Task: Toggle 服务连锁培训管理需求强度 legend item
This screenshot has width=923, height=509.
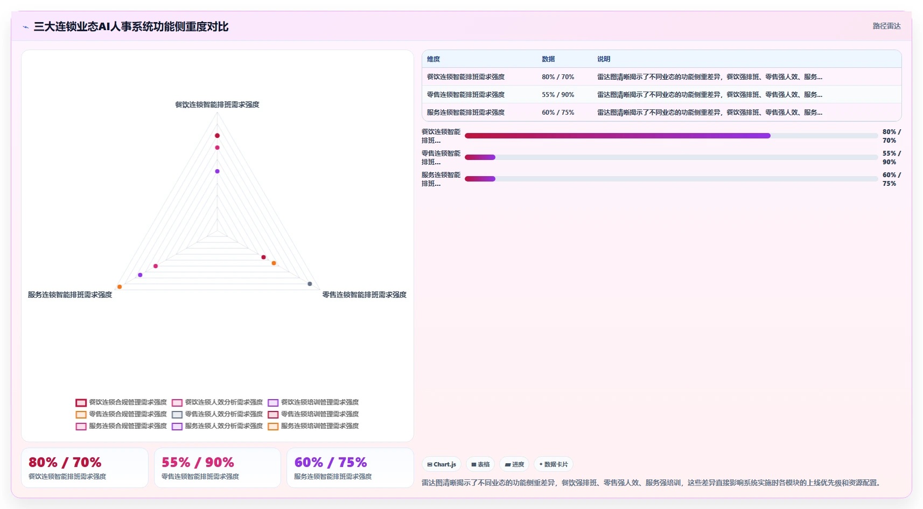Action: [x=313, y=426]
